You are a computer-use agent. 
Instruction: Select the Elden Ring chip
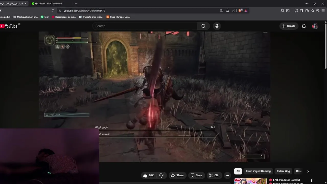click(x=283, y=171)
